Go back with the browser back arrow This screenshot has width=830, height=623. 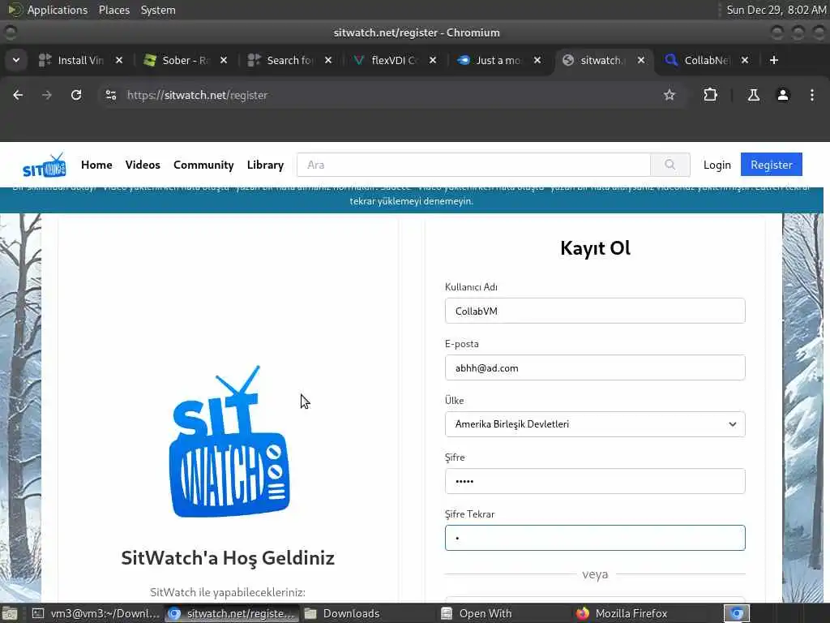pyautogui.click(x=18, y=95)
